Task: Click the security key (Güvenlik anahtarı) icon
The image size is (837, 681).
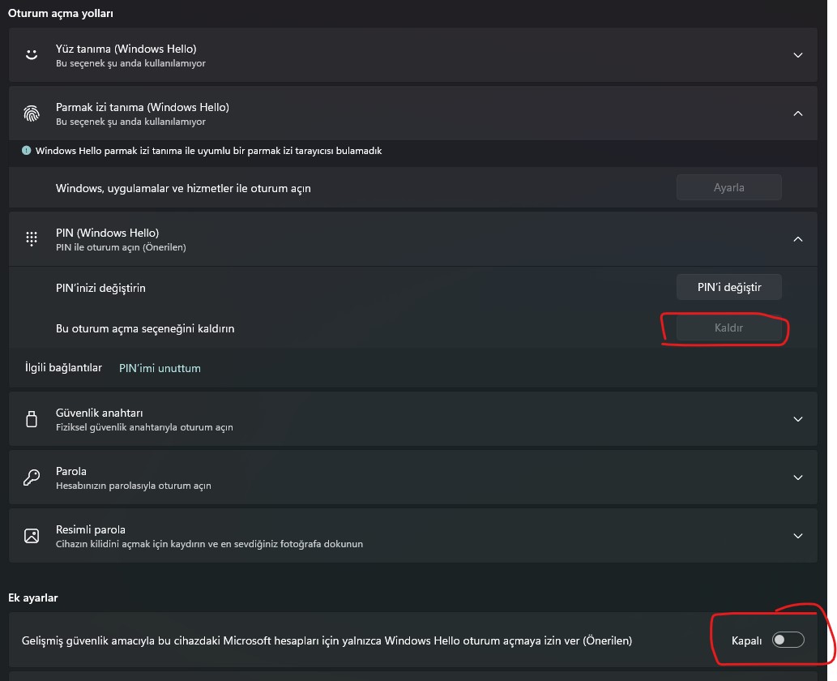Action: coord(32,419)
